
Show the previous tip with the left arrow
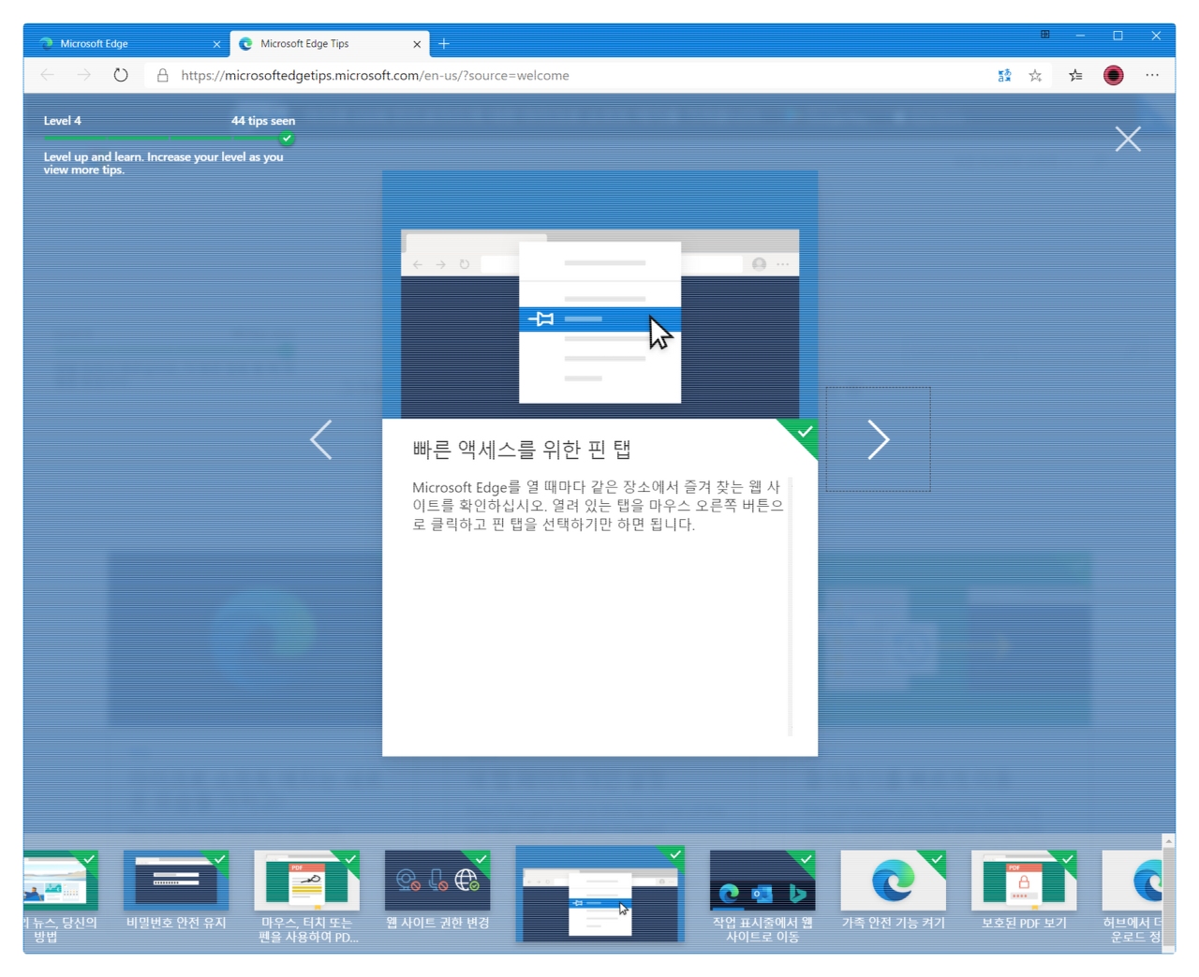pos(321,439)
